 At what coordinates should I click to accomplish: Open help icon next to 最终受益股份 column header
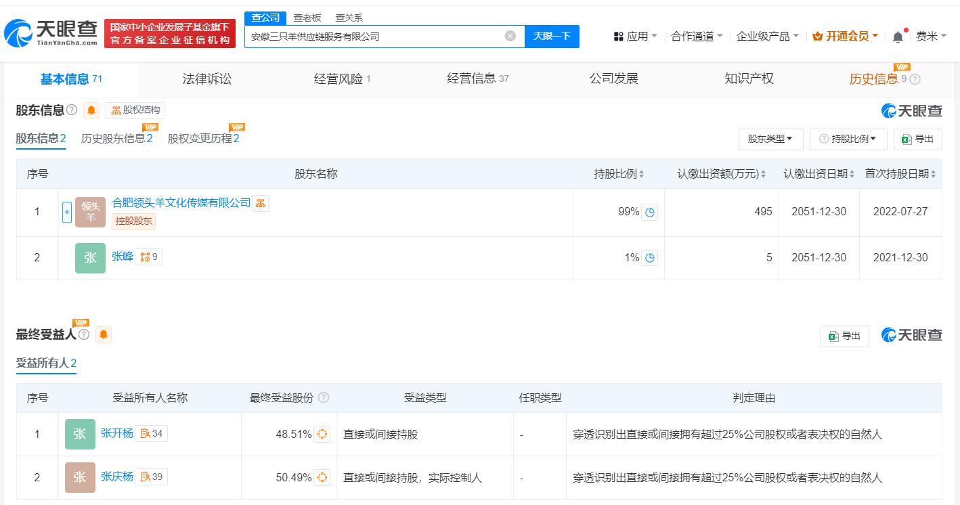pos(324,398)
